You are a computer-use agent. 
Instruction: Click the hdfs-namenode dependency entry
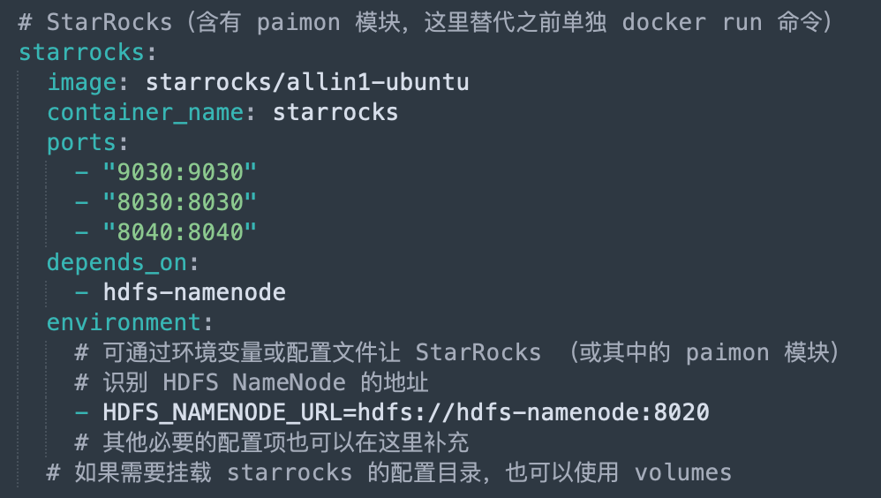[194, 292]
